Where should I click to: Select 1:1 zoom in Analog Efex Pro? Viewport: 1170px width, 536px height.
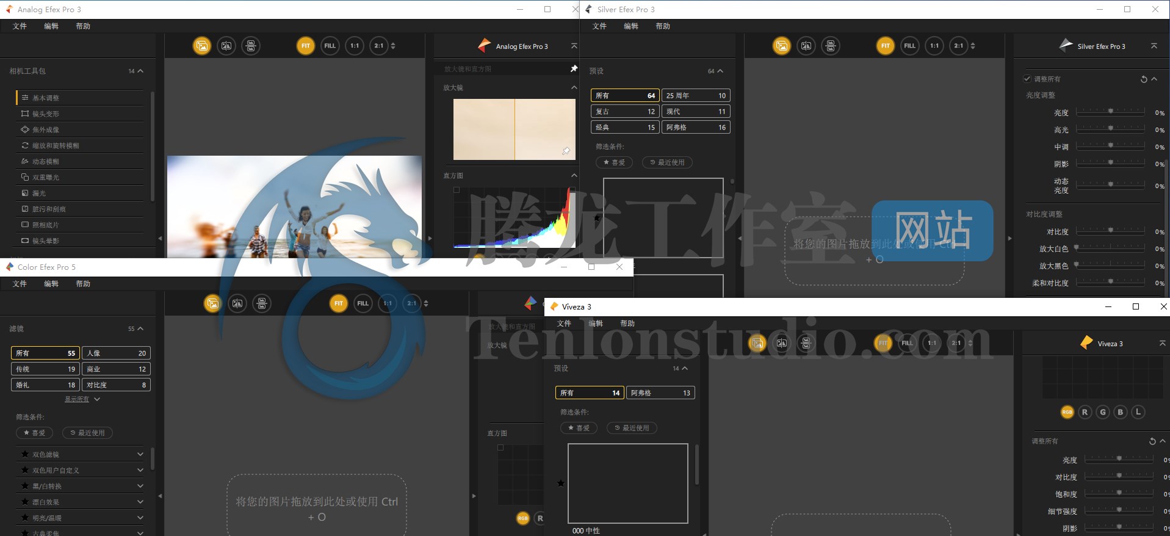tap(355, 46)
